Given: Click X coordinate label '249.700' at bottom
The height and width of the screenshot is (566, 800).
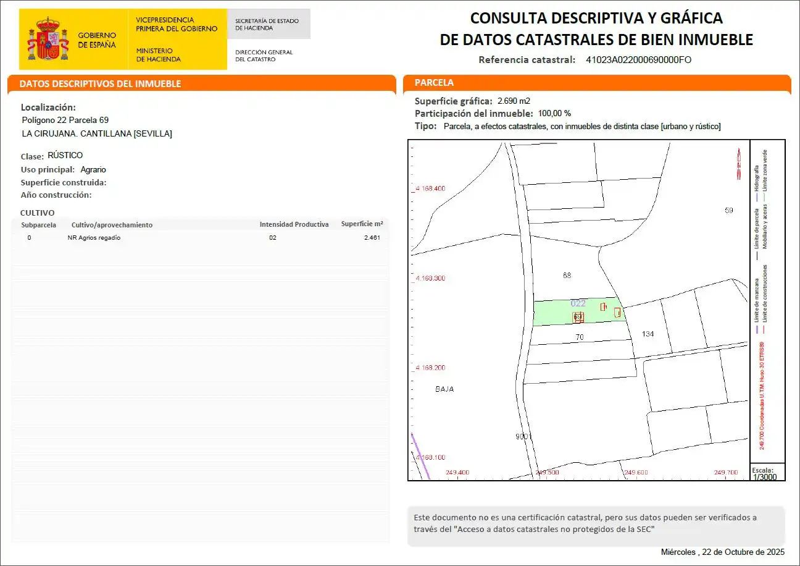Looking at the screenshot, I should click(726, 473).
